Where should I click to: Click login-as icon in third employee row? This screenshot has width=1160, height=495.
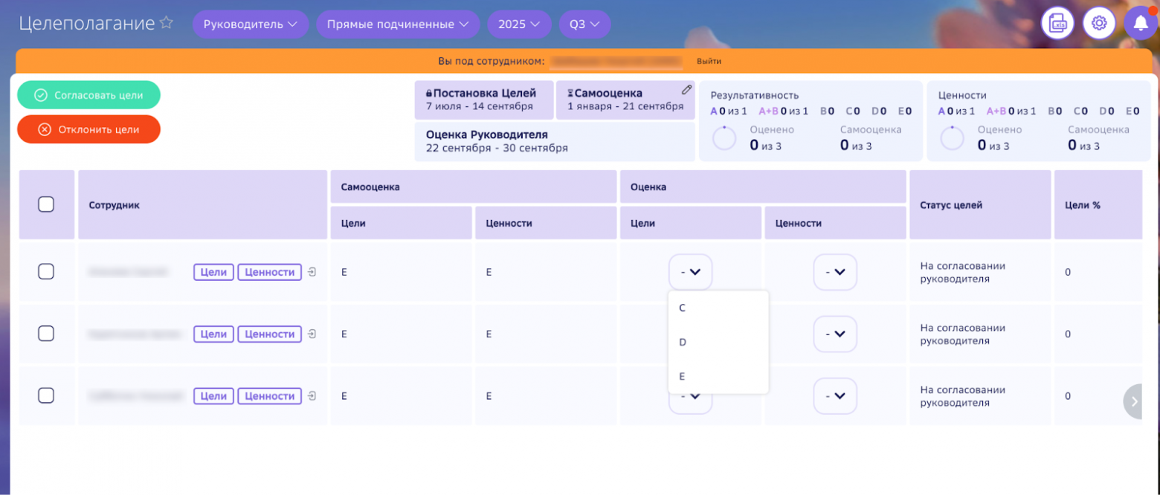pos(312,396)
